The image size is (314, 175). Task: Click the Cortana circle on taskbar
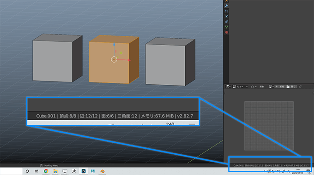[x=27, y=171]
